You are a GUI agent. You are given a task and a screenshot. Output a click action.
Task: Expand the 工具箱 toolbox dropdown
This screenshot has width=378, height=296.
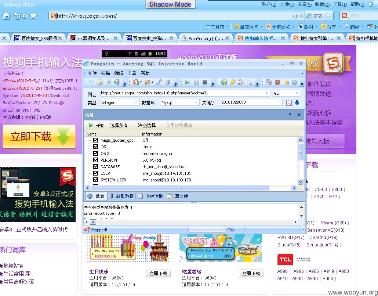[x=228, y=27]
